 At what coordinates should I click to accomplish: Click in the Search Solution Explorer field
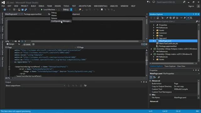(x=172, y=21)
